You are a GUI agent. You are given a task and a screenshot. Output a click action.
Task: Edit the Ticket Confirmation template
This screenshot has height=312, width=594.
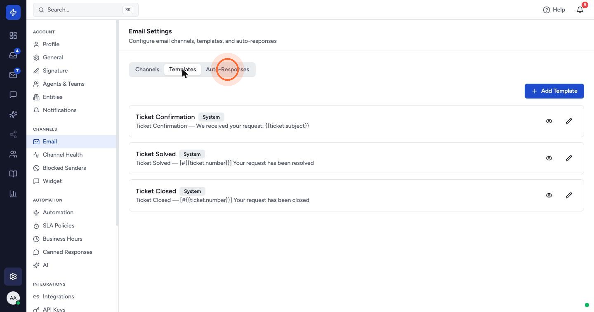(x=569, y=121)
